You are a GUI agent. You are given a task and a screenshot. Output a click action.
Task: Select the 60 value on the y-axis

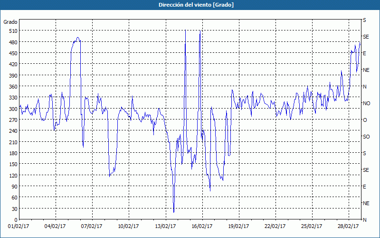coord(14,198)
